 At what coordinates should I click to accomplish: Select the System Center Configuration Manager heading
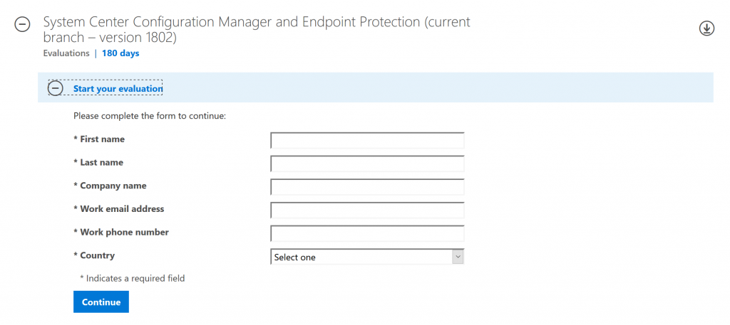(x=257, y=29)
